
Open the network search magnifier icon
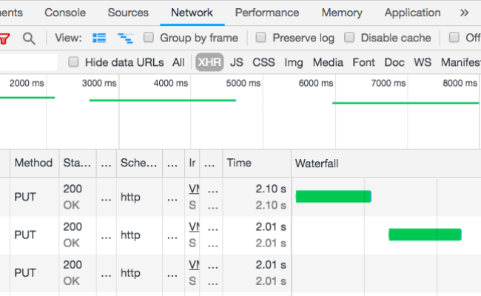tap(28, 38)
